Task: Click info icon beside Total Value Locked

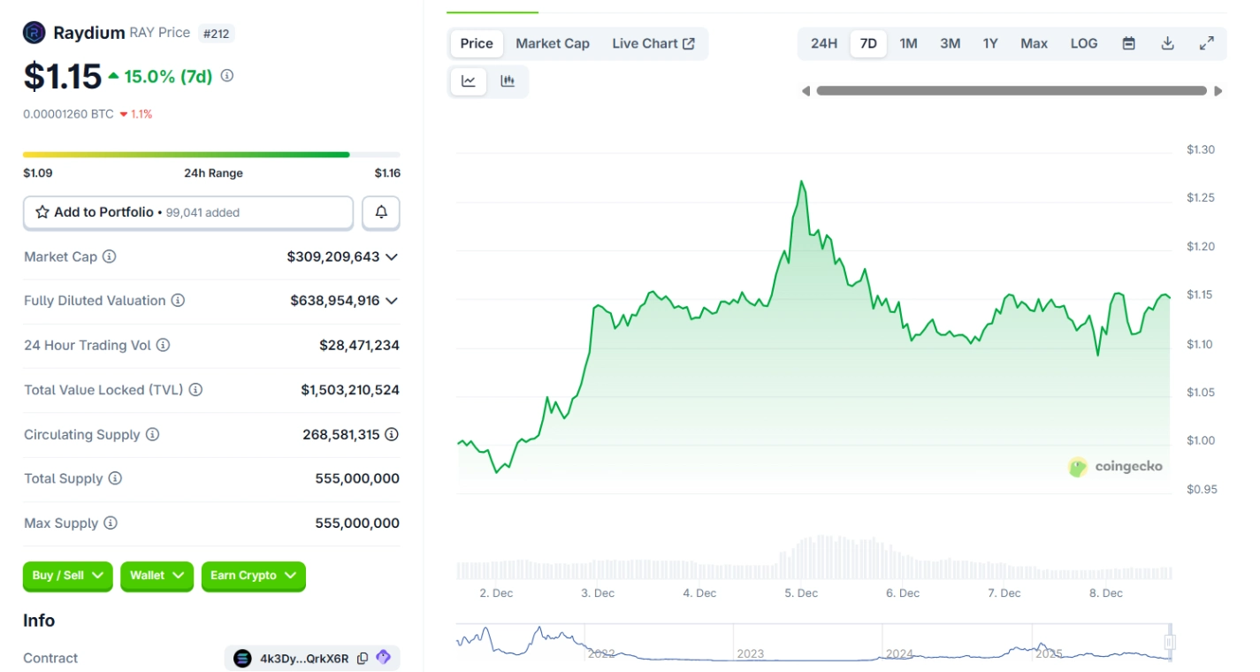Action: 195,390
